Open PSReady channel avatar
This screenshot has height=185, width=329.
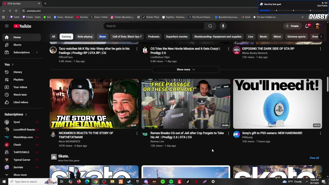click(x=236, y=134)
